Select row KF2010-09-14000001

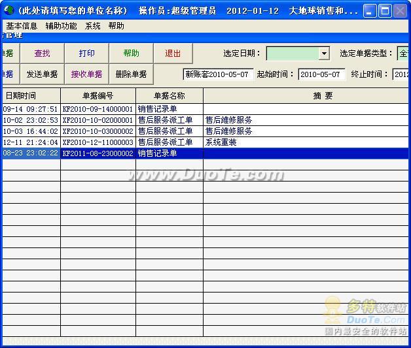pos(205,109)
